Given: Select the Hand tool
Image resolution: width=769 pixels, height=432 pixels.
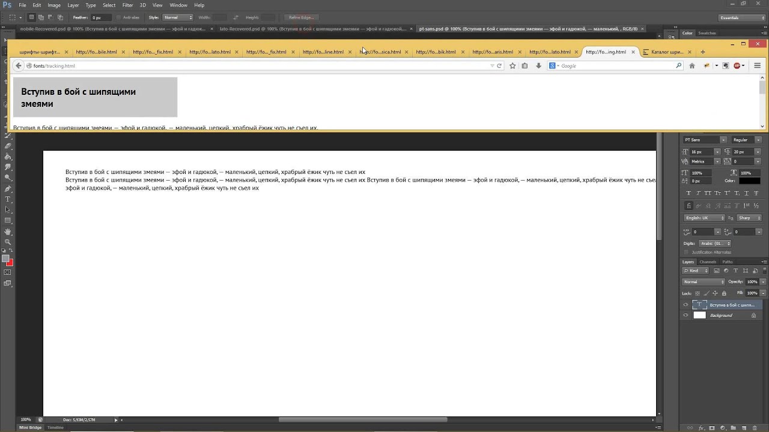Looking at the screenshot, I should click(x=8, y=231).
